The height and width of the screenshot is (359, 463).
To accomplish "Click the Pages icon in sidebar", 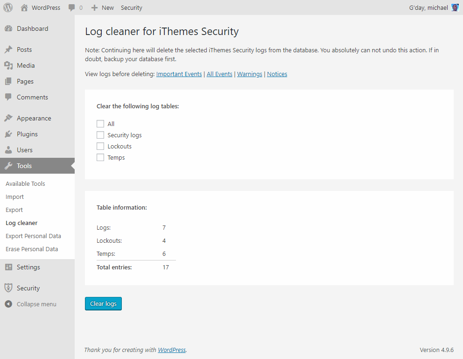I will point(8,81).
